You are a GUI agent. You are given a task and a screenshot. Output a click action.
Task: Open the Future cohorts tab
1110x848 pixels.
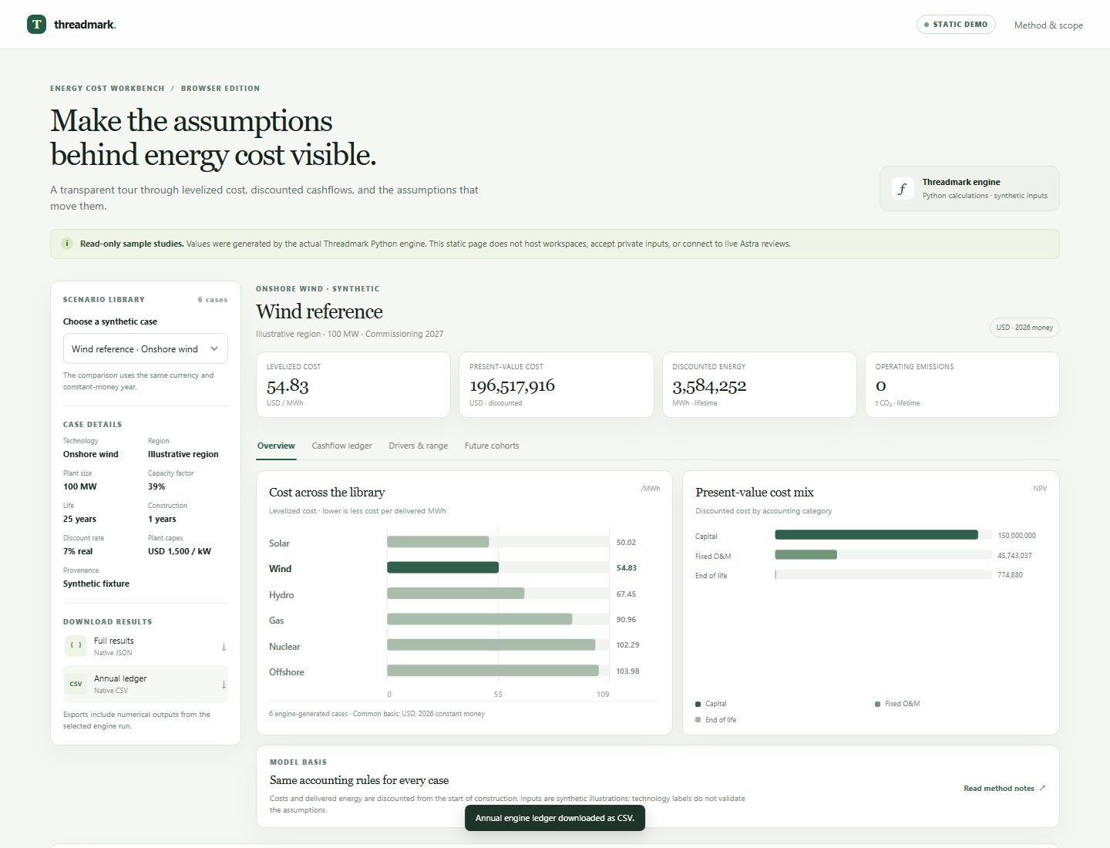click(x=492, y=446)
